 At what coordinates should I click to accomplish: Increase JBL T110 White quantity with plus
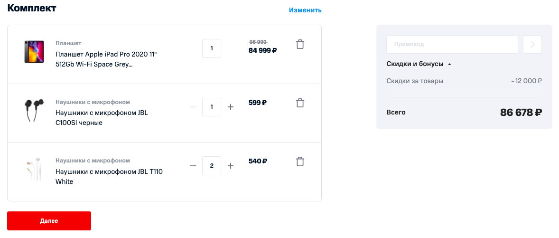[x=231, y=166]
